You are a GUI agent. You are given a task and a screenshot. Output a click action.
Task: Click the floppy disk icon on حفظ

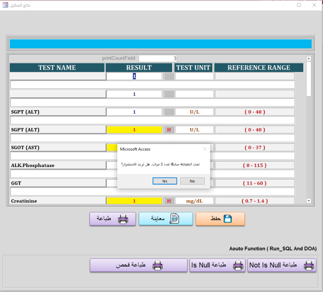click(x=227, y=219)
